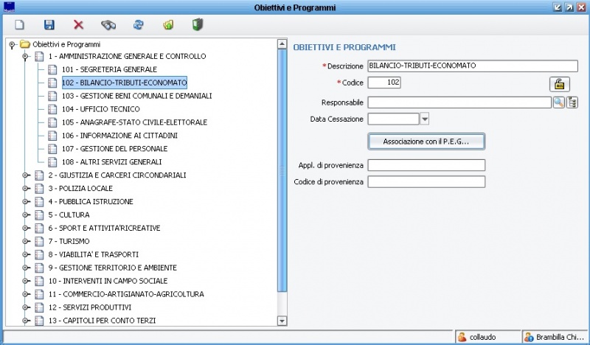590x345 pixels.
Task: Click the document icon of 101 - SEGRETERIA GENERALE
Action: point(52,69)
